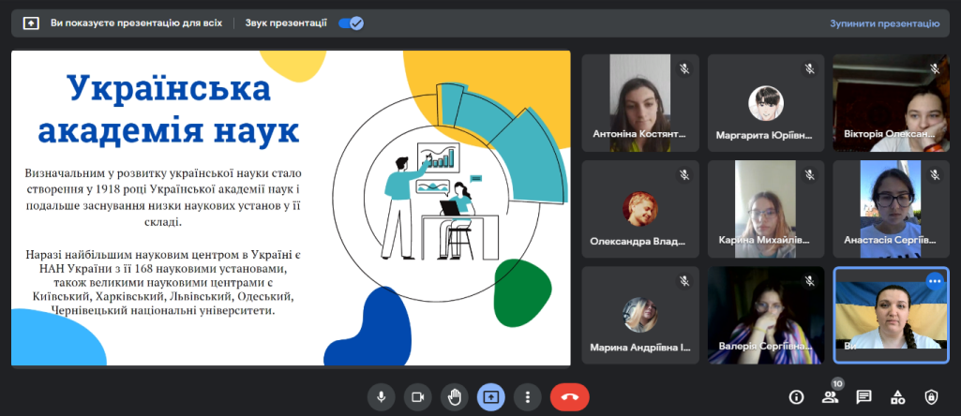
Task: Show the participants list
Action: (x=830, y=396)
